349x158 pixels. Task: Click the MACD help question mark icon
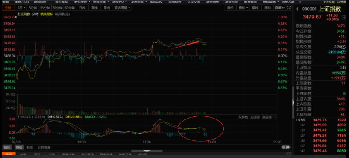18,117
